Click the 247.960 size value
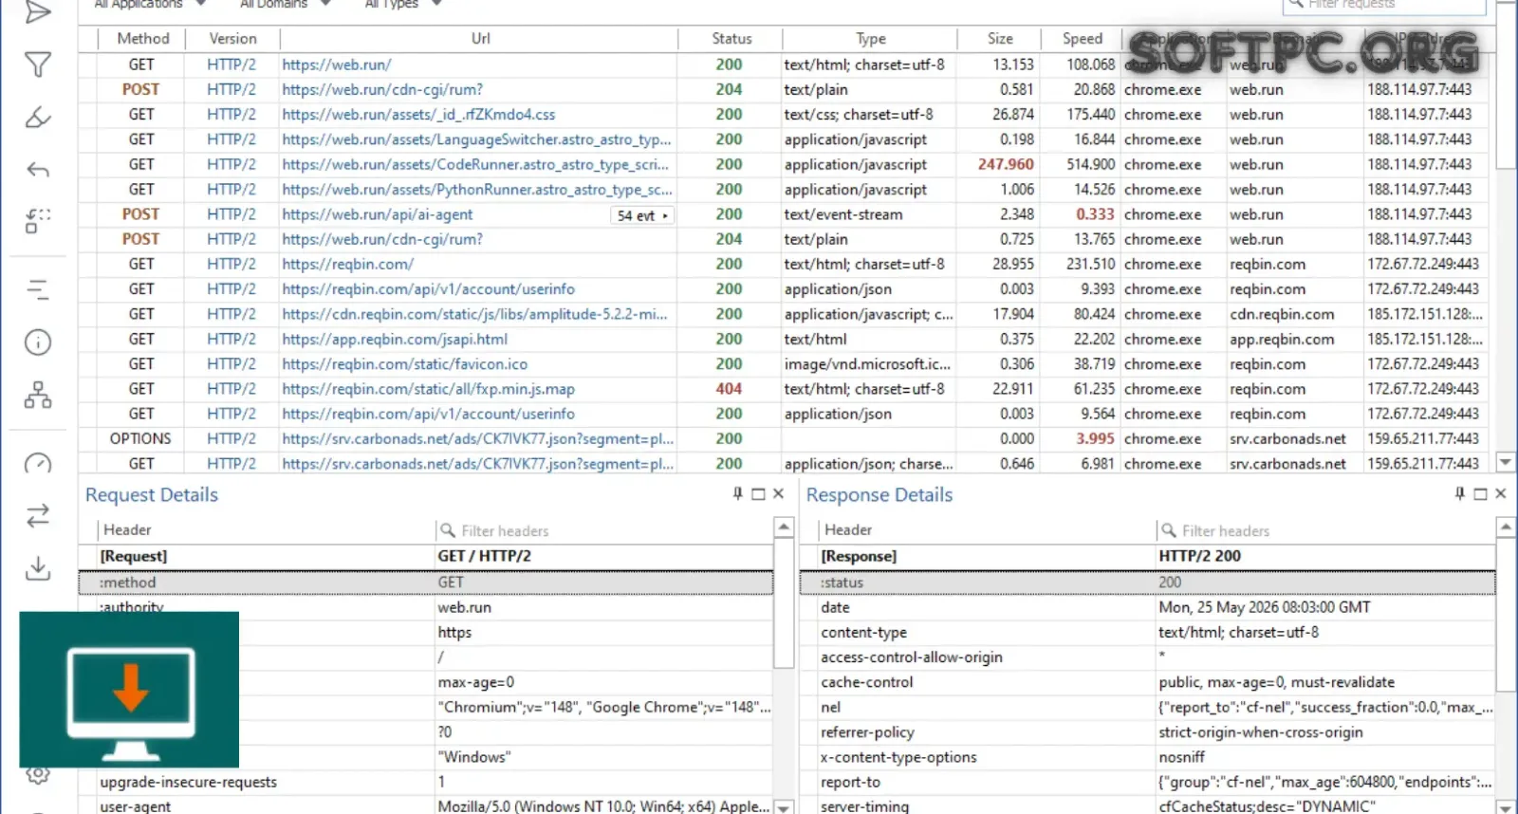Screen dimensions: 1518x814 (x=1006, y=164)
